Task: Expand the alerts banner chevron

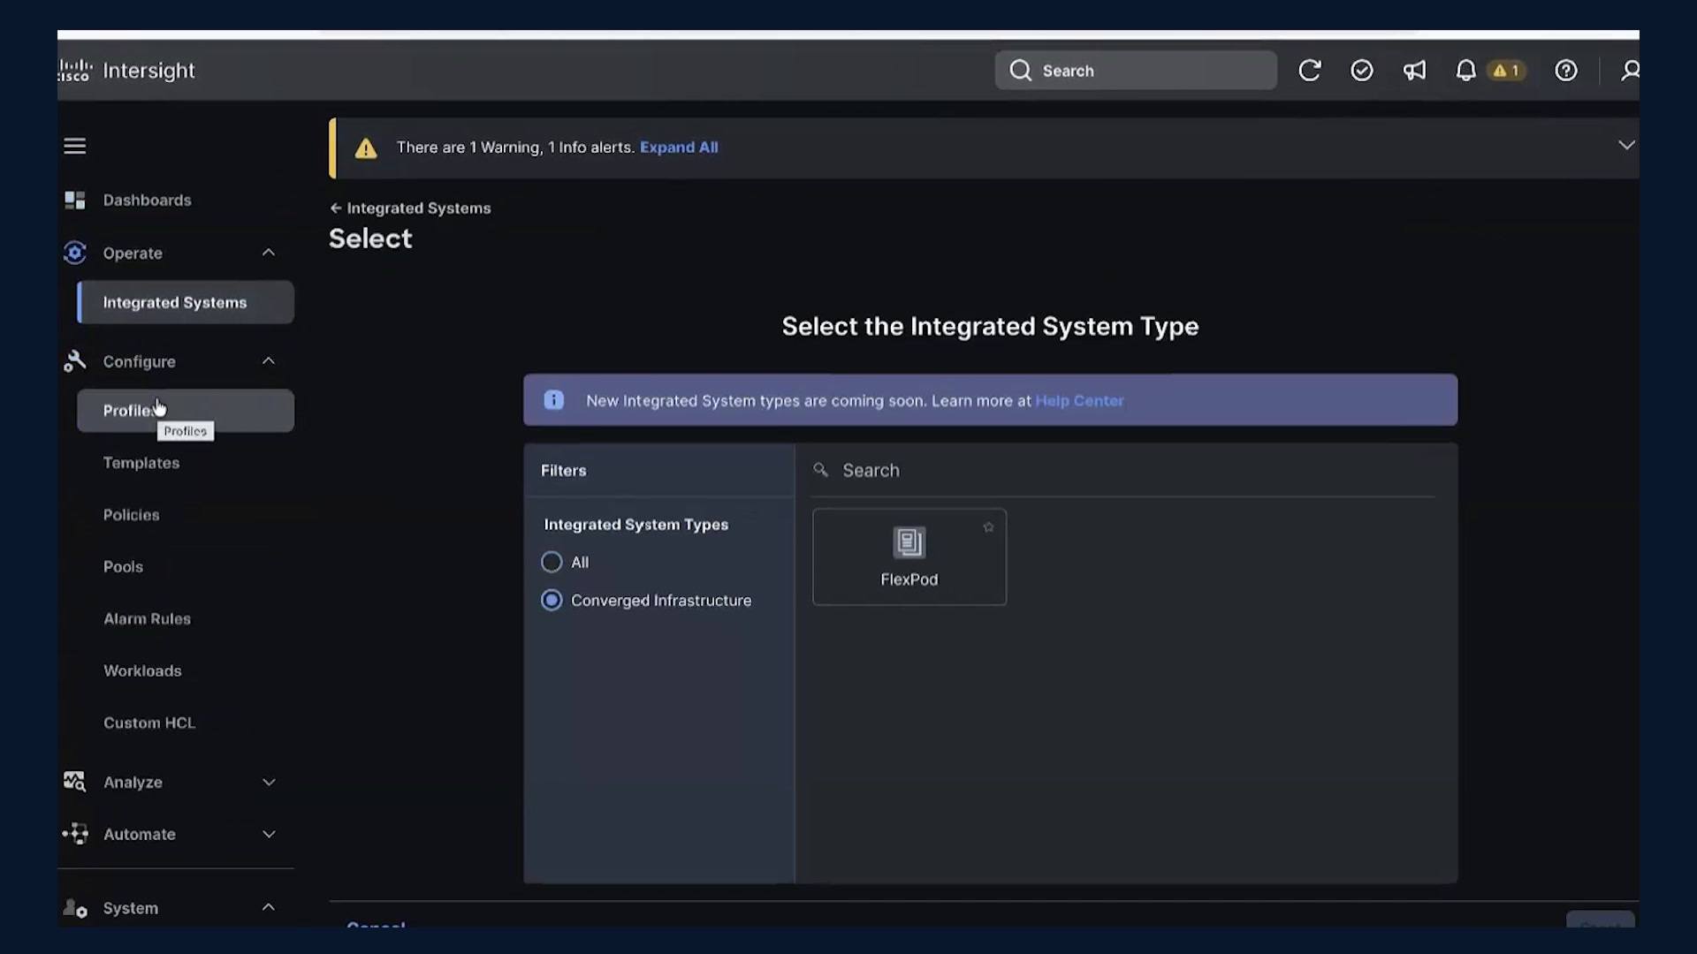Action: (1626, 145)
